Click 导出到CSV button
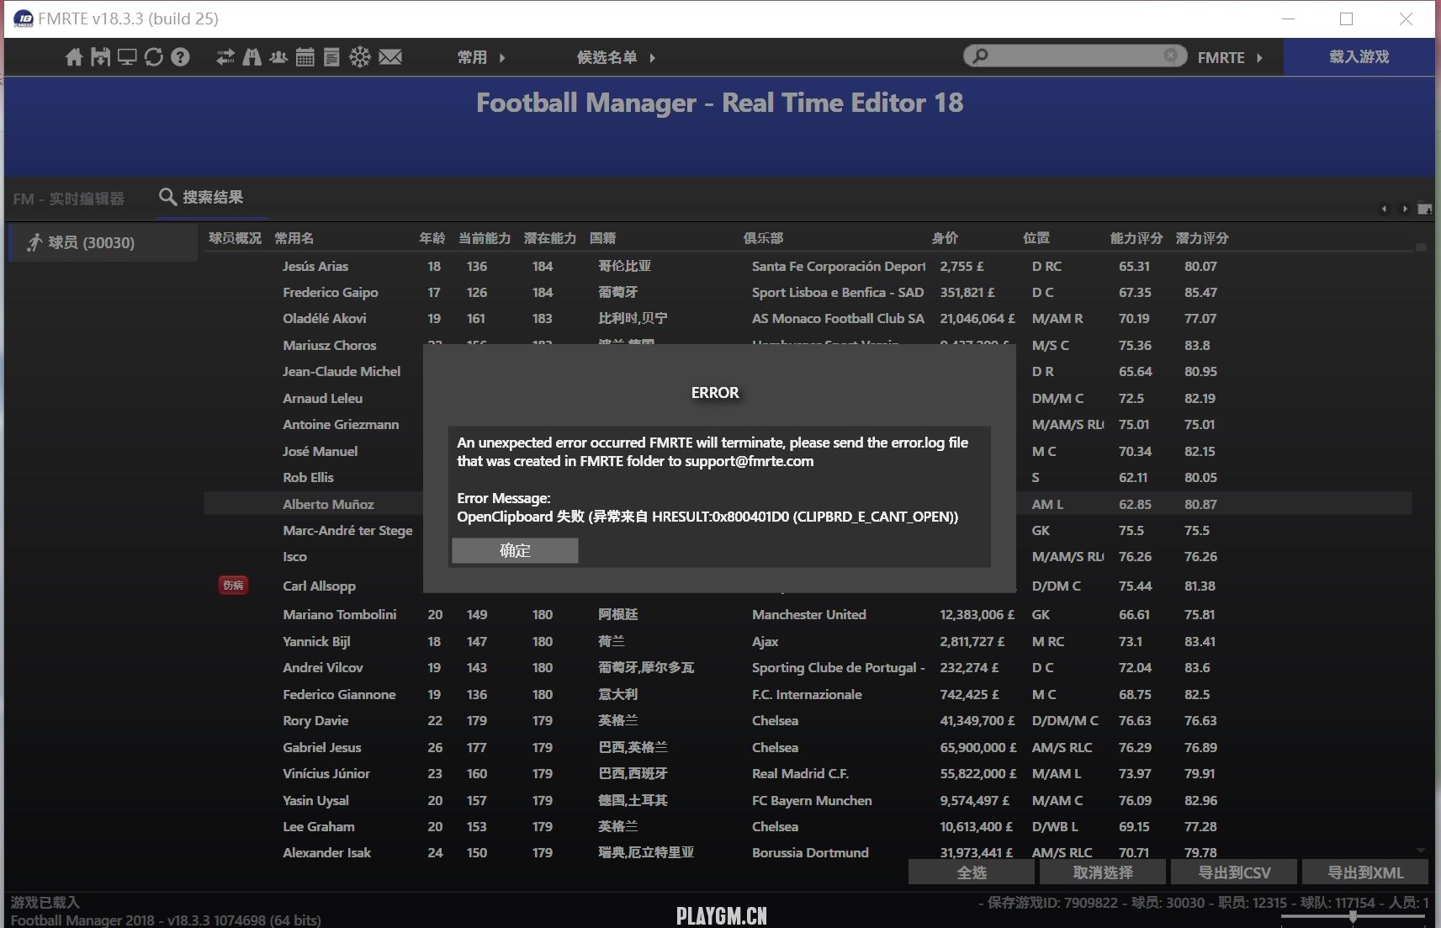The width and height of the screenshot is (1441, 928). click(x=1234, y=872)
